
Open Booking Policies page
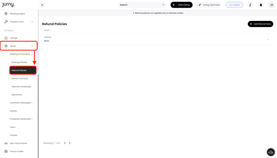click(x=19, y=62)
